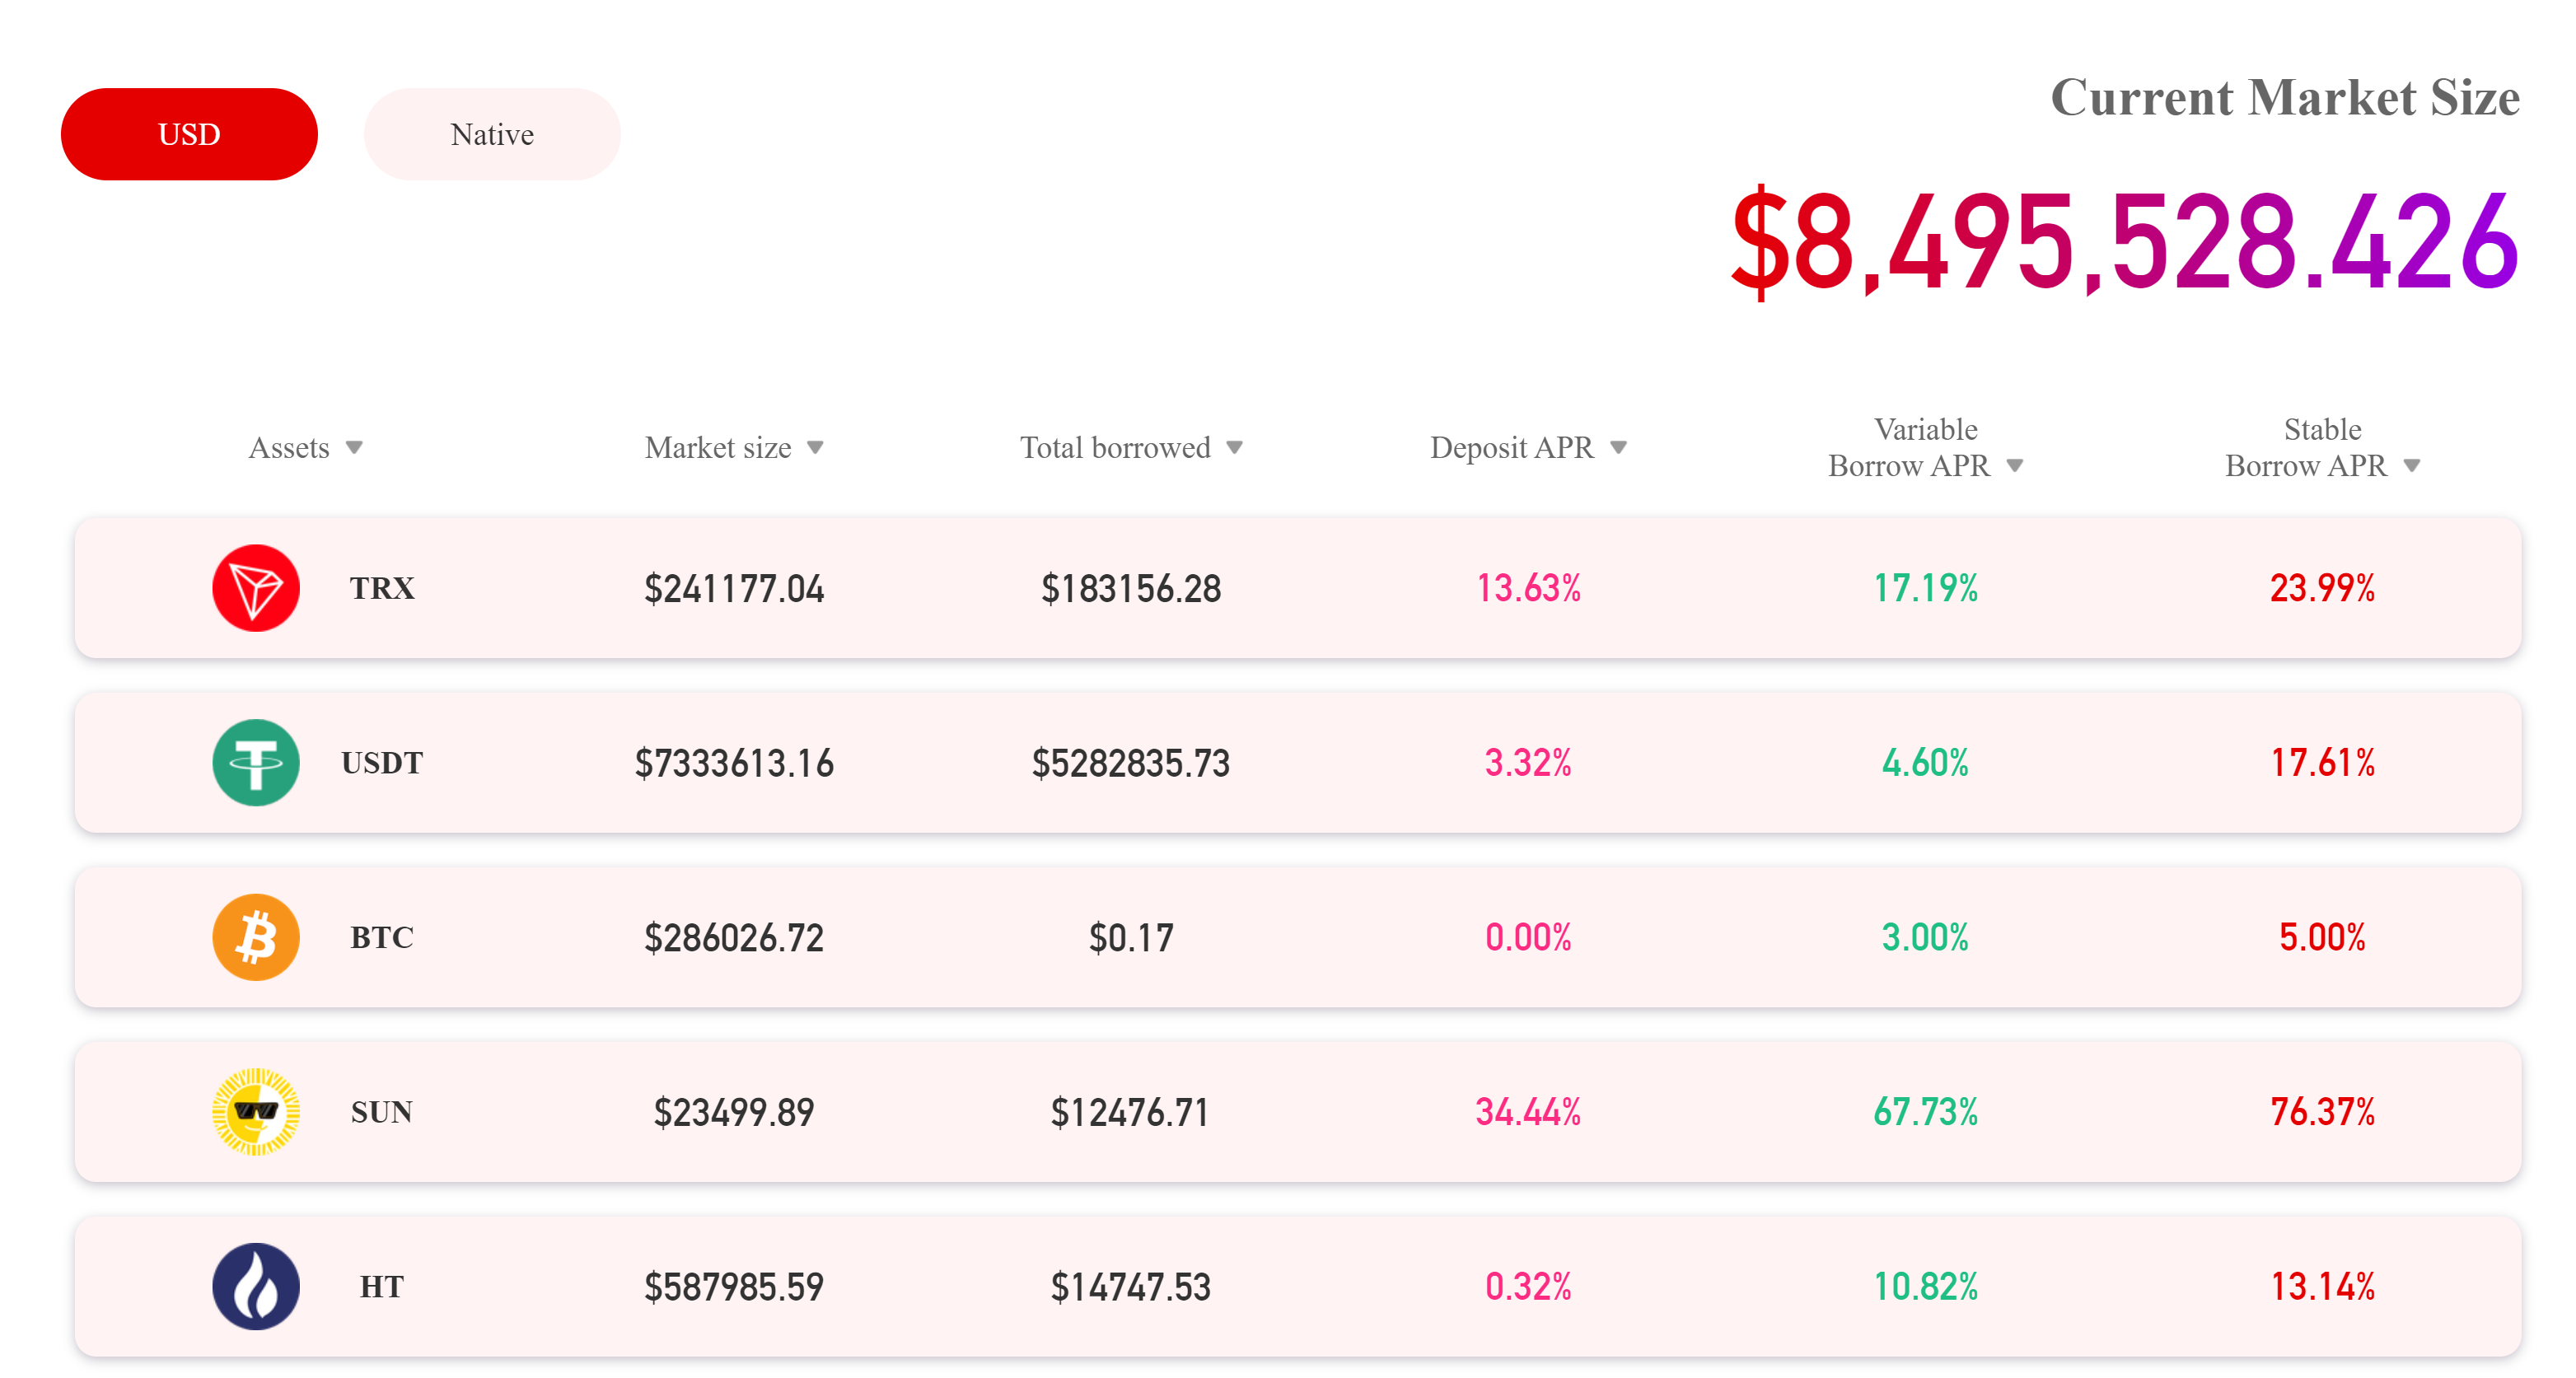Screen dimensions: 2576x1378
Task: Switch currency display to USD
Action: [189, 134]
